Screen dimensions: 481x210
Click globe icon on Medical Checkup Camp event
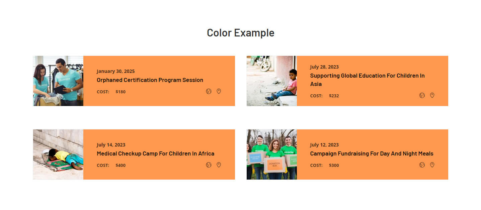(x=209, y=165)
